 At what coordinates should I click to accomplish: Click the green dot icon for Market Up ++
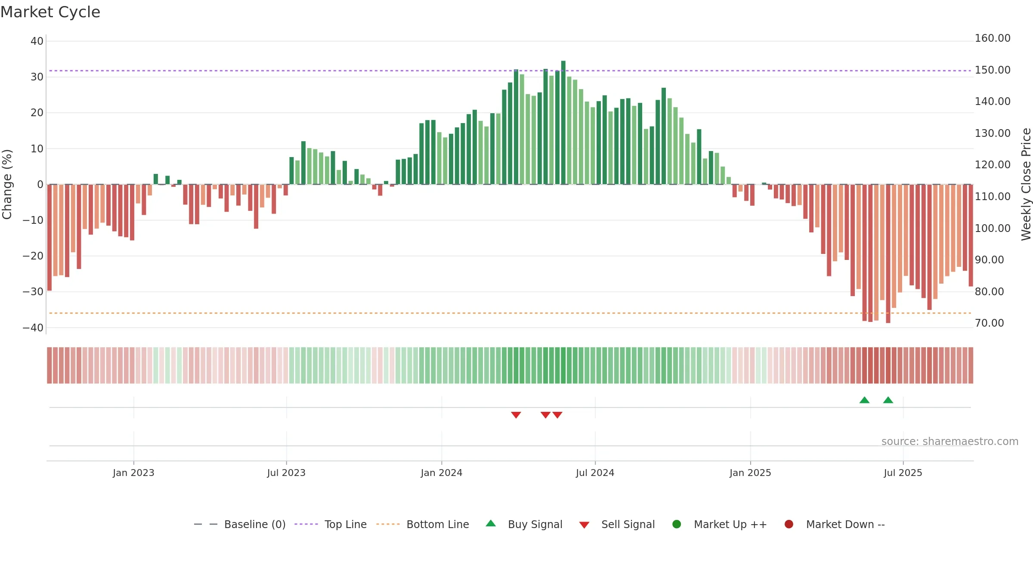[x=677, y=524]
